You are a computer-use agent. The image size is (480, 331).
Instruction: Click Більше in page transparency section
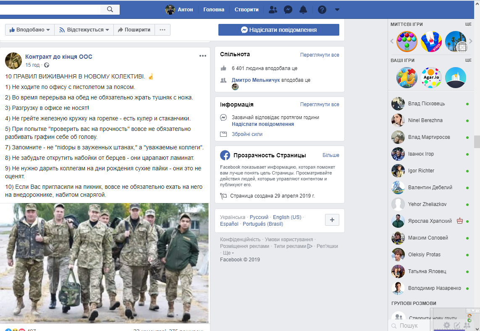click(x=330, y=155)
